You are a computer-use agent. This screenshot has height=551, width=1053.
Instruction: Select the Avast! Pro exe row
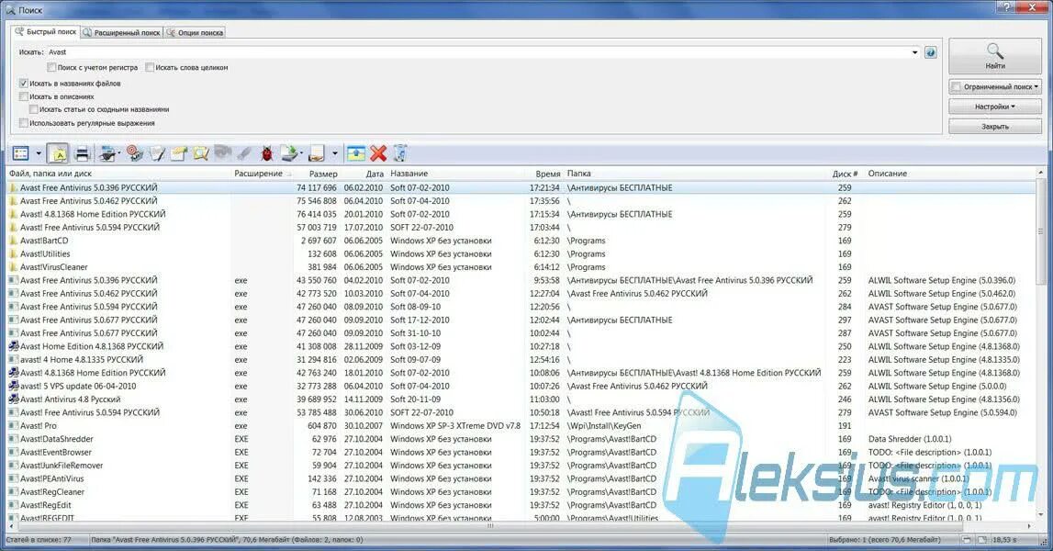coord(521,426)
